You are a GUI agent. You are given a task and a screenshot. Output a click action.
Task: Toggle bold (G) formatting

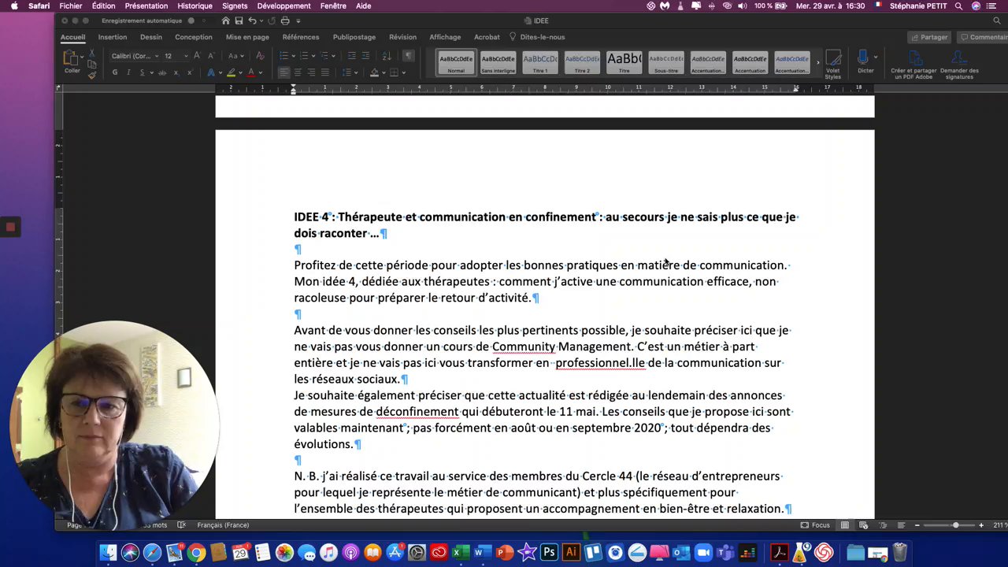(x=115, y=72)
